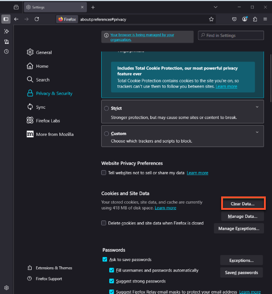Open Firefox account menu icon
This screenshot has width=272, height=294.
point(245,19)
